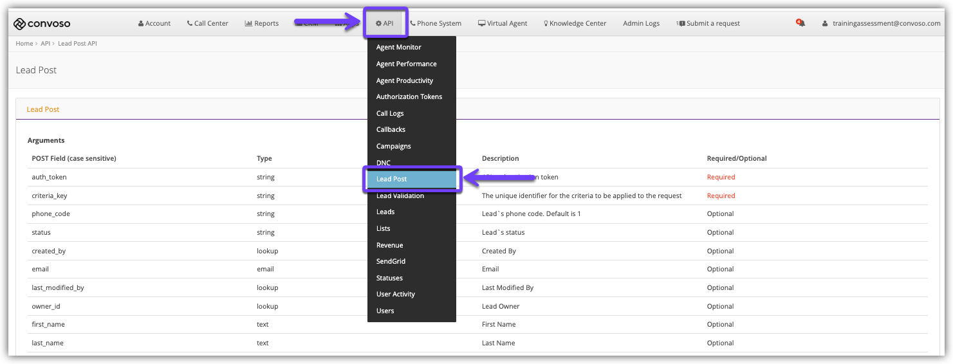The image size is (953, 364).
Task: Open the Account menu
Action: click(154, 24)
